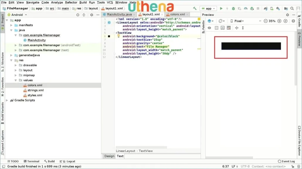This screenshot has width=302, height=169.
Task: Click the black color swatch in gutter
Action: coord(109,36)
